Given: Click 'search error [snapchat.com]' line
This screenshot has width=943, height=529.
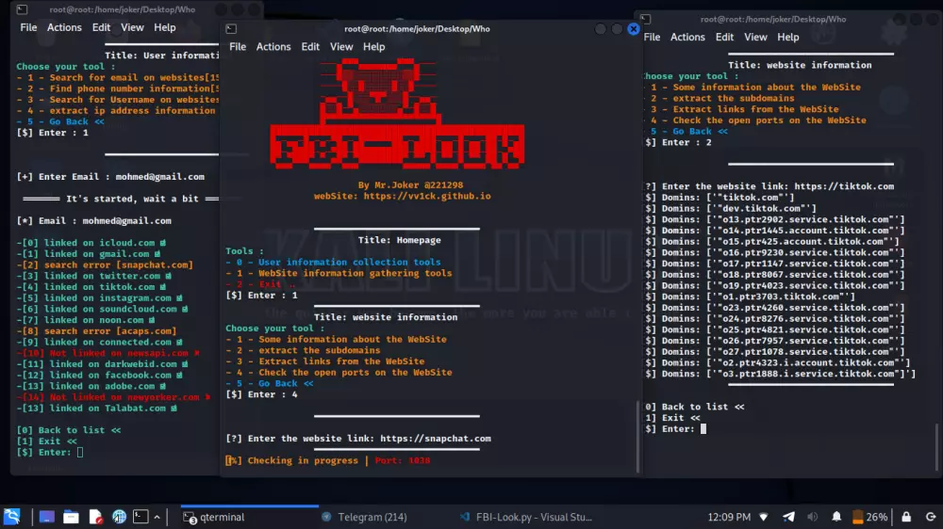Looking at the screenshot, I should click(x=105, y=264).
